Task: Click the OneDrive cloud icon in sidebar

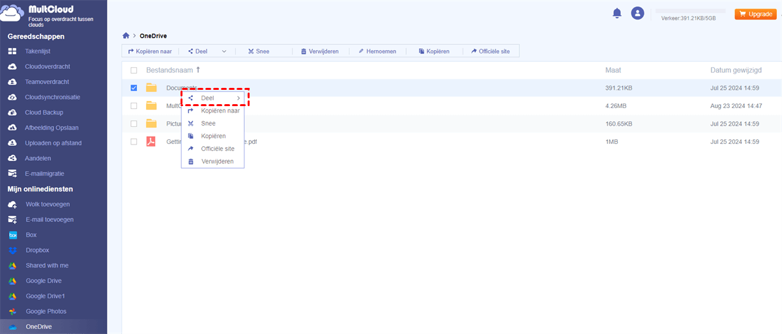Action: click(x=12, y=327)
